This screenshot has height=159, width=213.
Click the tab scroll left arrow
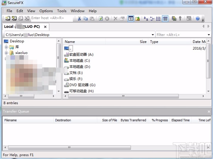click(203, 26)
